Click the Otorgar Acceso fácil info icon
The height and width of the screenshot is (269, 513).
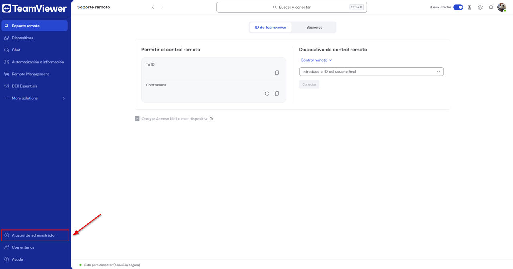(x=211, y=119)
